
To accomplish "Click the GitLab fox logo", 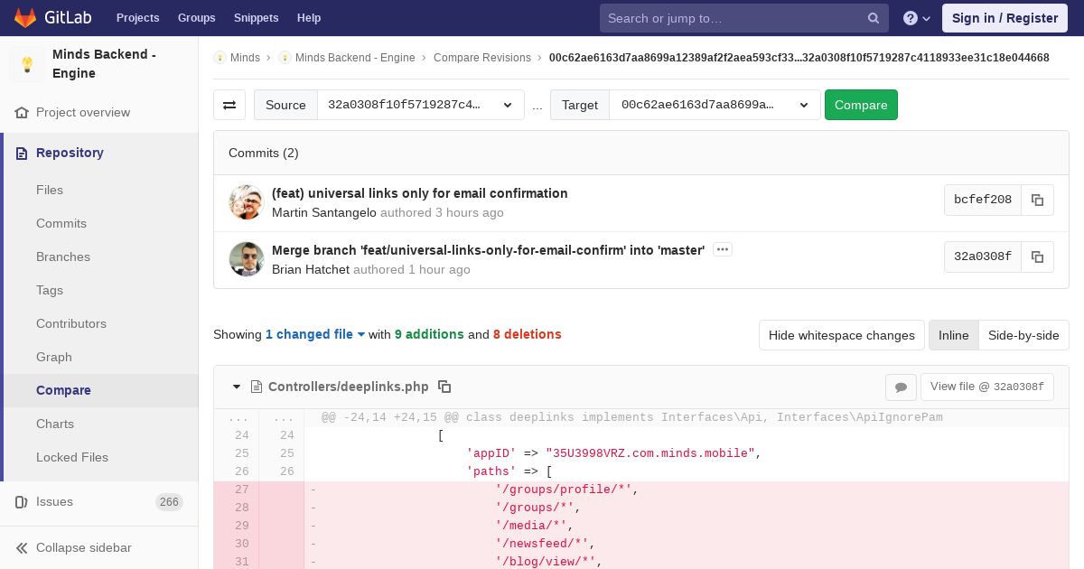I will tap(25, 17).
